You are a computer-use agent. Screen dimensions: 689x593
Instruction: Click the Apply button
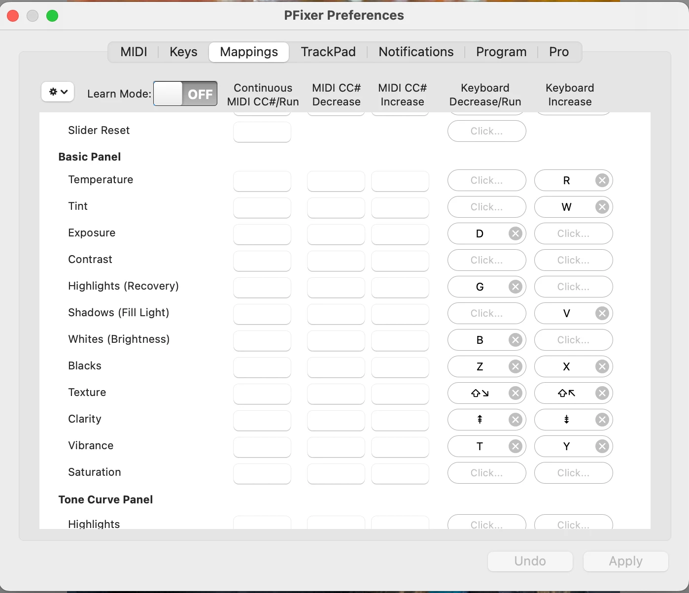coord(626,561)
